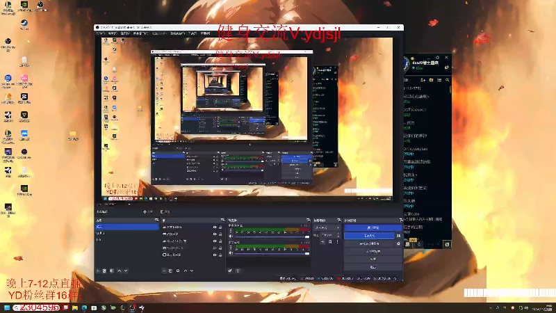Open the Steam desktop shortcut icon
Viewport: 556px width, 313px height.
click(x=24, y=25)
